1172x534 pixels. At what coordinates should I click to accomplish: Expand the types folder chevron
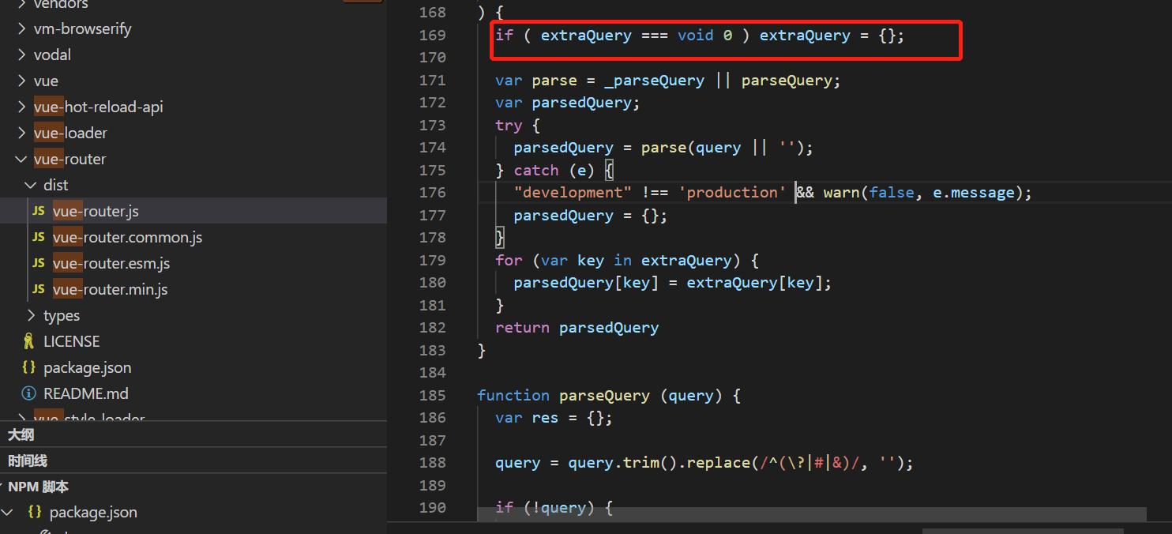(x=31, y=316)
